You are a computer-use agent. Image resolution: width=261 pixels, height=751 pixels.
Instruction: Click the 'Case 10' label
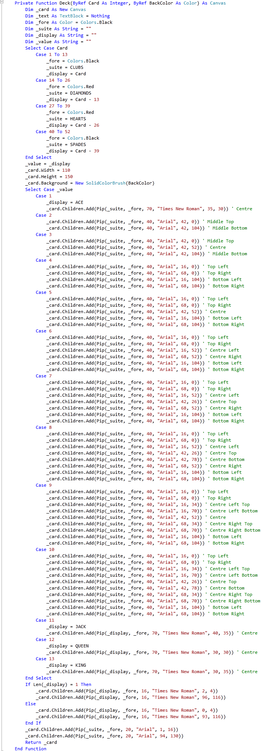(45, 549)
